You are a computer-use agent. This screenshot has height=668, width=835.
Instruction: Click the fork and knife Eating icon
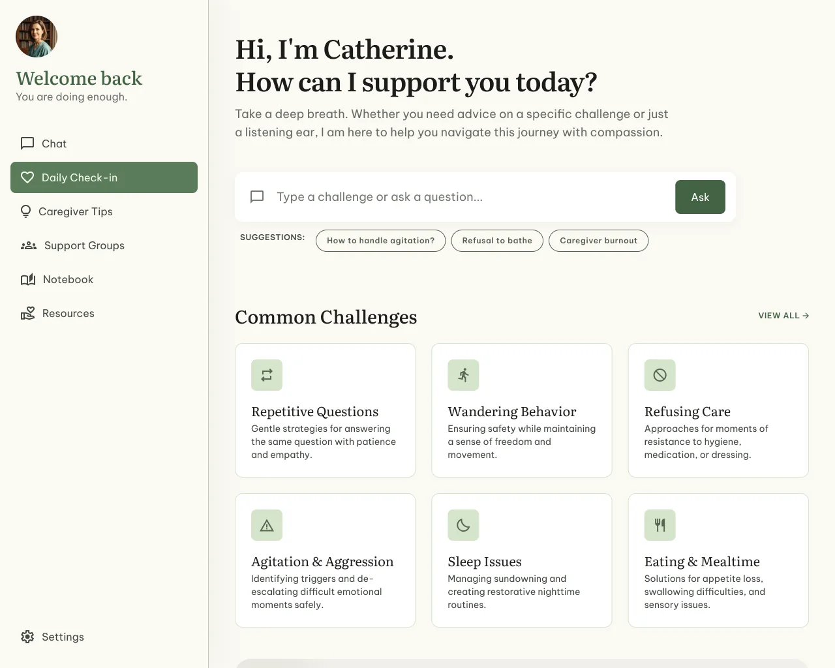click(660, 525)
